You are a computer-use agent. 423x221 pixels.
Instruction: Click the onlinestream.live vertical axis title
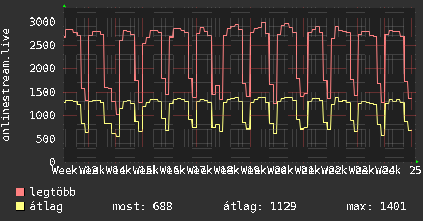pyautogui.click(x=6, y=85)
